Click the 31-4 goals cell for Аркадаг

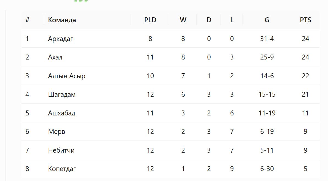pos(267,39)
